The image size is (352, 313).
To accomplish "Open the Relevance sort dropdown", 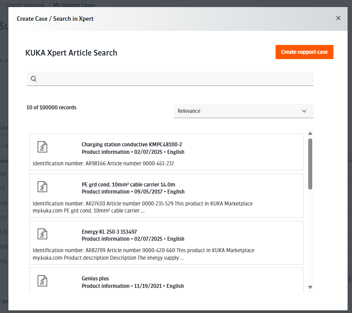I will 243,111.
